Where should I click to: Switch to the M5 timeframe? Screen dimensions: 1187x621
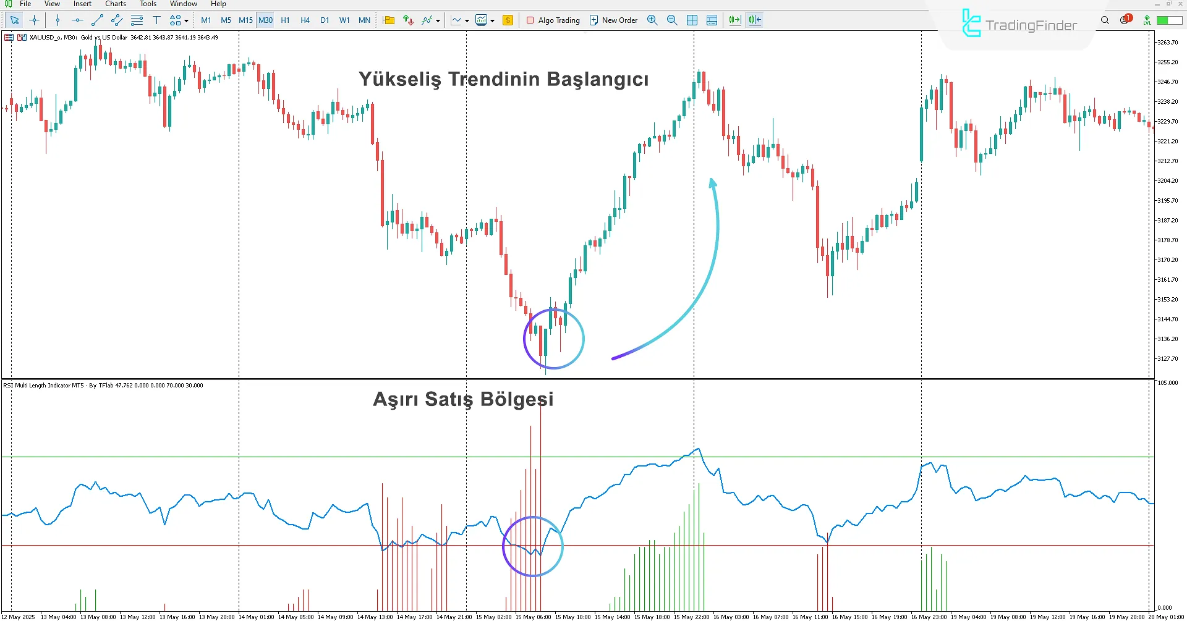tap(226, 20)
